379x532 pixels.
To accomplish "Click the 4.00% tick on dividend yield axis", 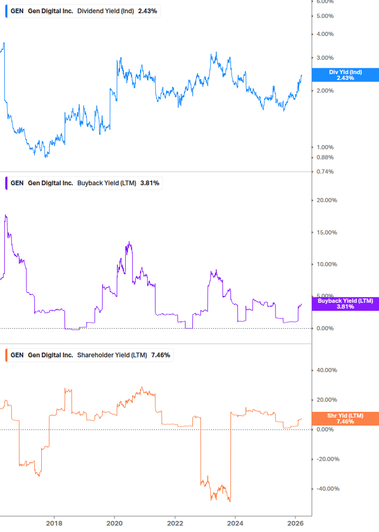I will pyautogui.click(x=325, y=34).
